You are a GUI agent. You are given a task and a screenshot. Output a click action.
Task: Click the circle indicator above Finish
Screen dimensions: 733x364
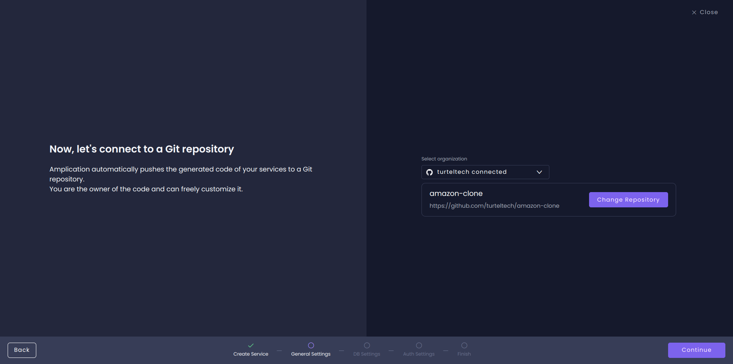point(464,346)
